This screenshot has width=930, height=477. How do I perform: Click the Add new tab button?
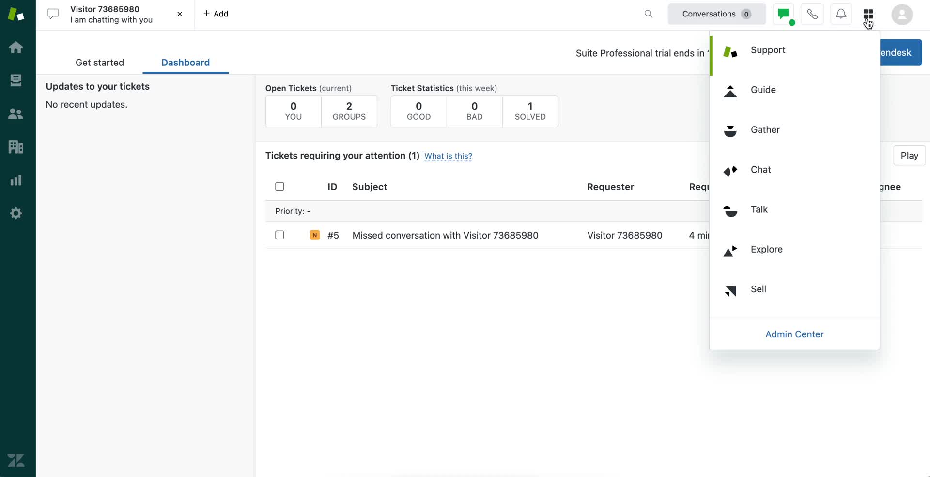tap(216, 14)
